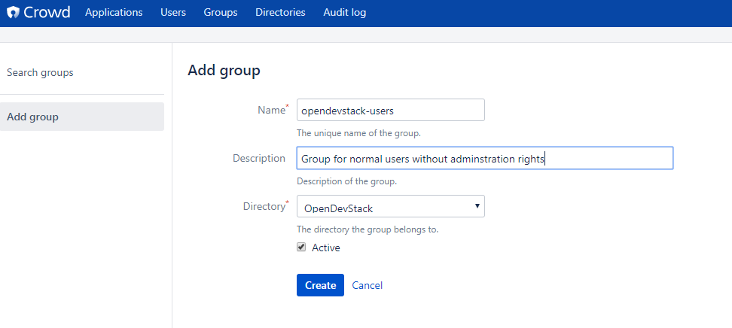This screenshot has width=732, height=328.
Task: Go to the Users section
Action: click(x=173, y=13)
